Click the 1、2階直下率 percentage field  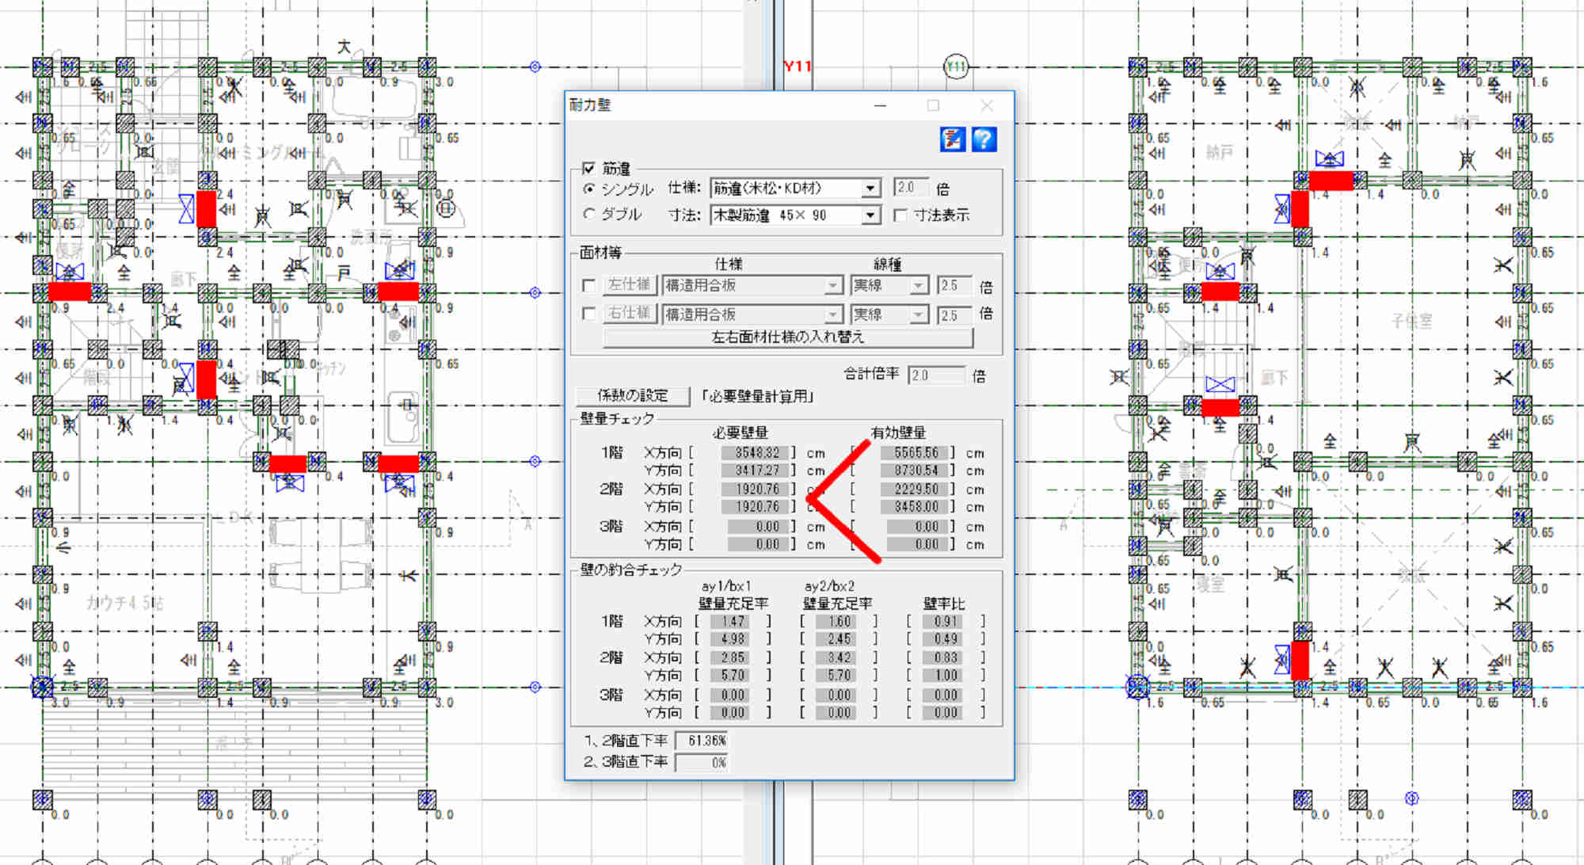coord(702,741)
